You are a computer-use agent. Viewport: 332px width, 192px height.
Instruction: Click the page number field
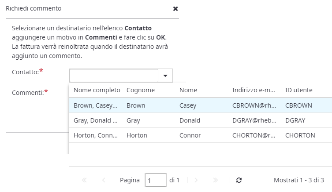[155, 180]
